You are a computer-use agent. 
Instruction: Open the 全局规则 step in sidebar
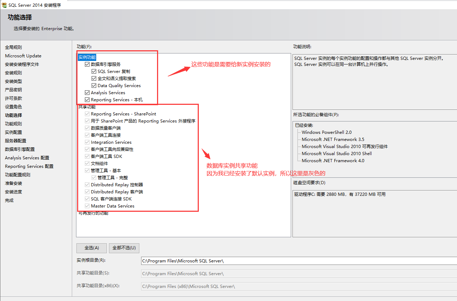click(x=13, y=47)
